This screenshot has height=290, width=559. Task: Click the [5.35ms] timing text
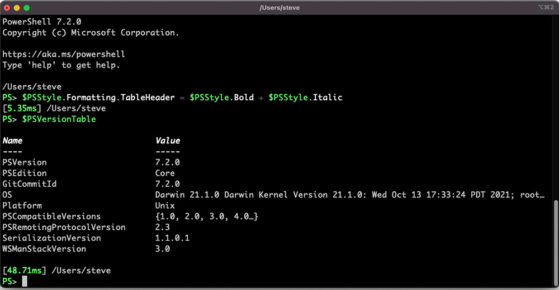coord(22,108)
